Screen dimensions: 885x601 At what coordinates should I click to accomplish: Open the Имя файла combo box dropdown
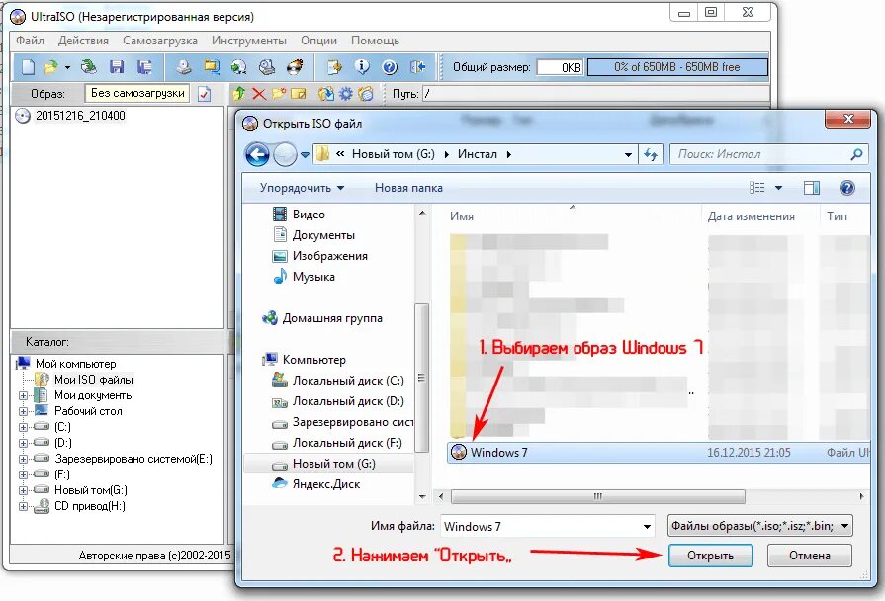[x=647, y=527]
